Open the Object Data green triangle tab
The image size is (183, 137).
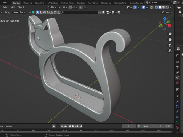[x=177, y=122]
